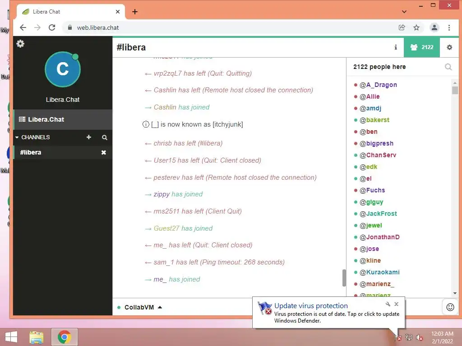Open the Chrome profile avatar

coord(434,27)
